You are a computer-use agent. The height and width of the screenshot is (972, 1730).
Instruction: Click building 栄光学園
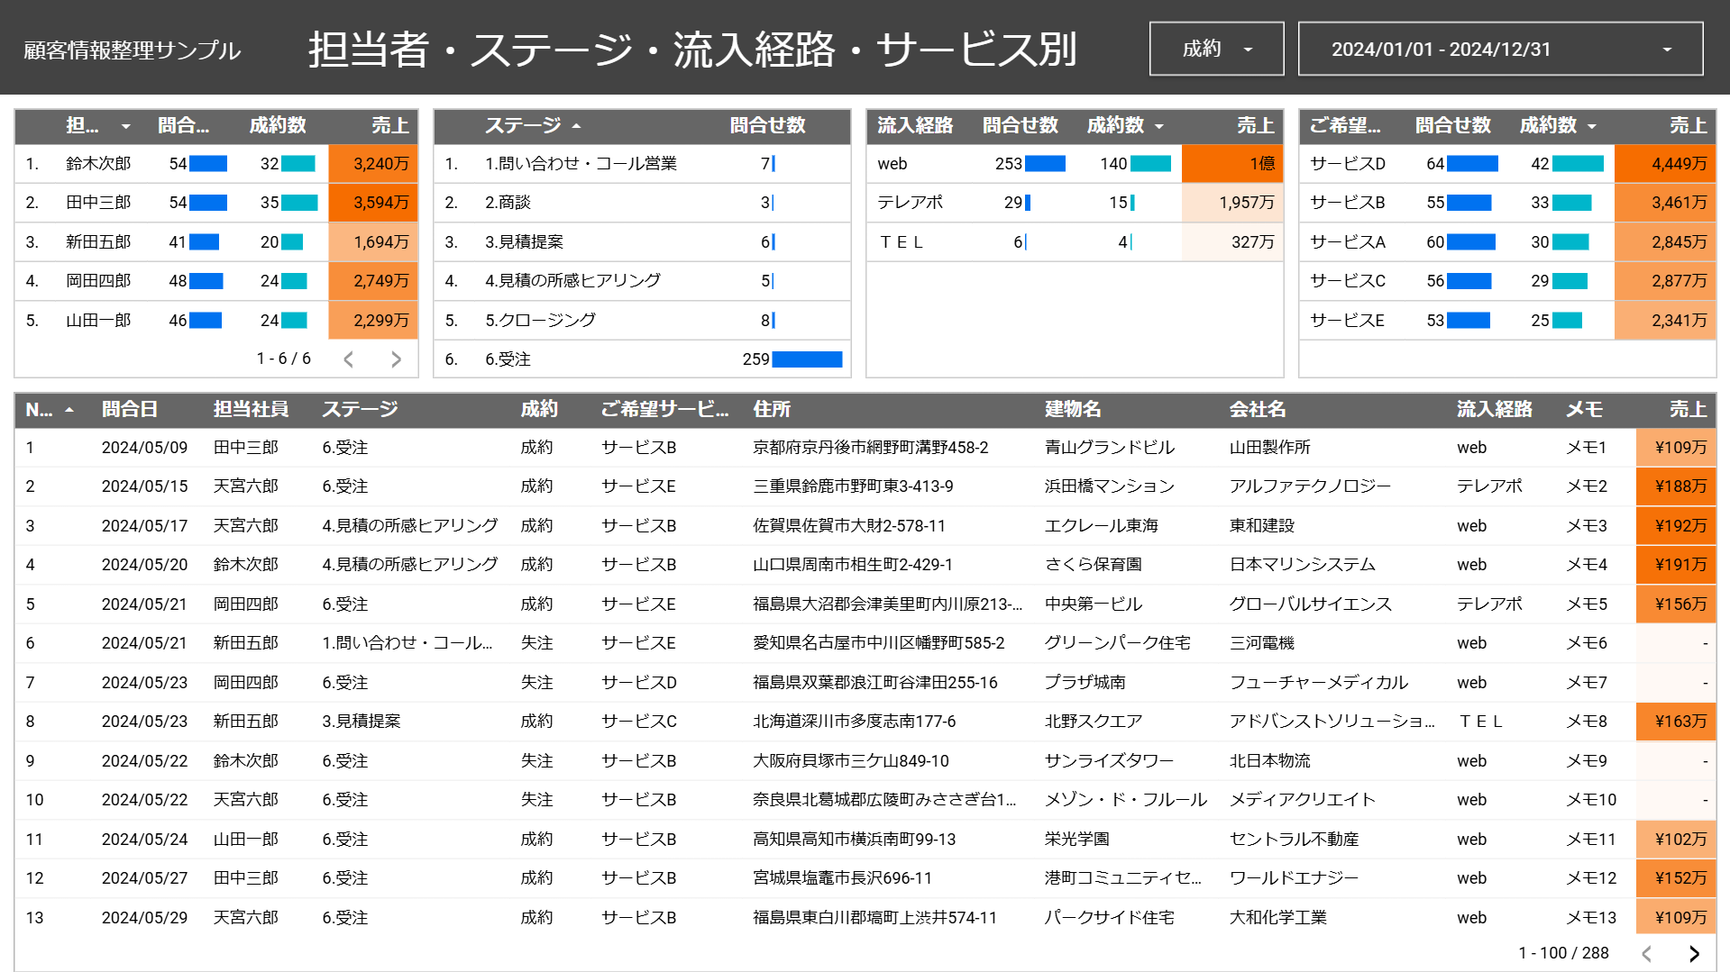(x=1076, y=840)
